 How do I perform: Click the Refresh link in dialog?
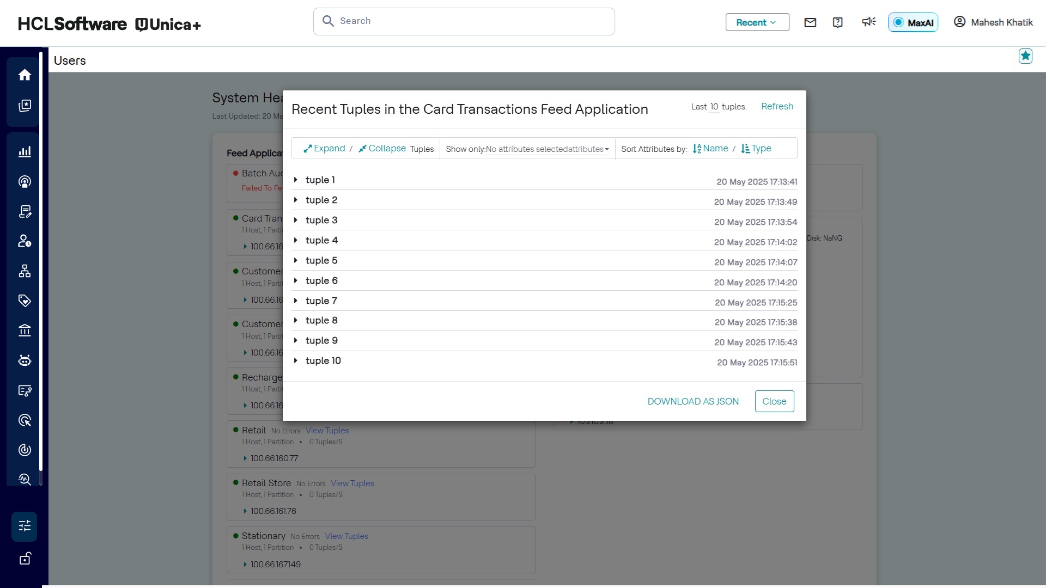point(777,106)
